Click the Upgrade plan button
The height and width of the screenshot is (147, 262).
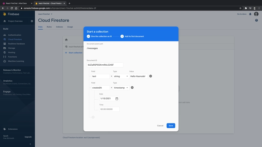tap(28, 137)
